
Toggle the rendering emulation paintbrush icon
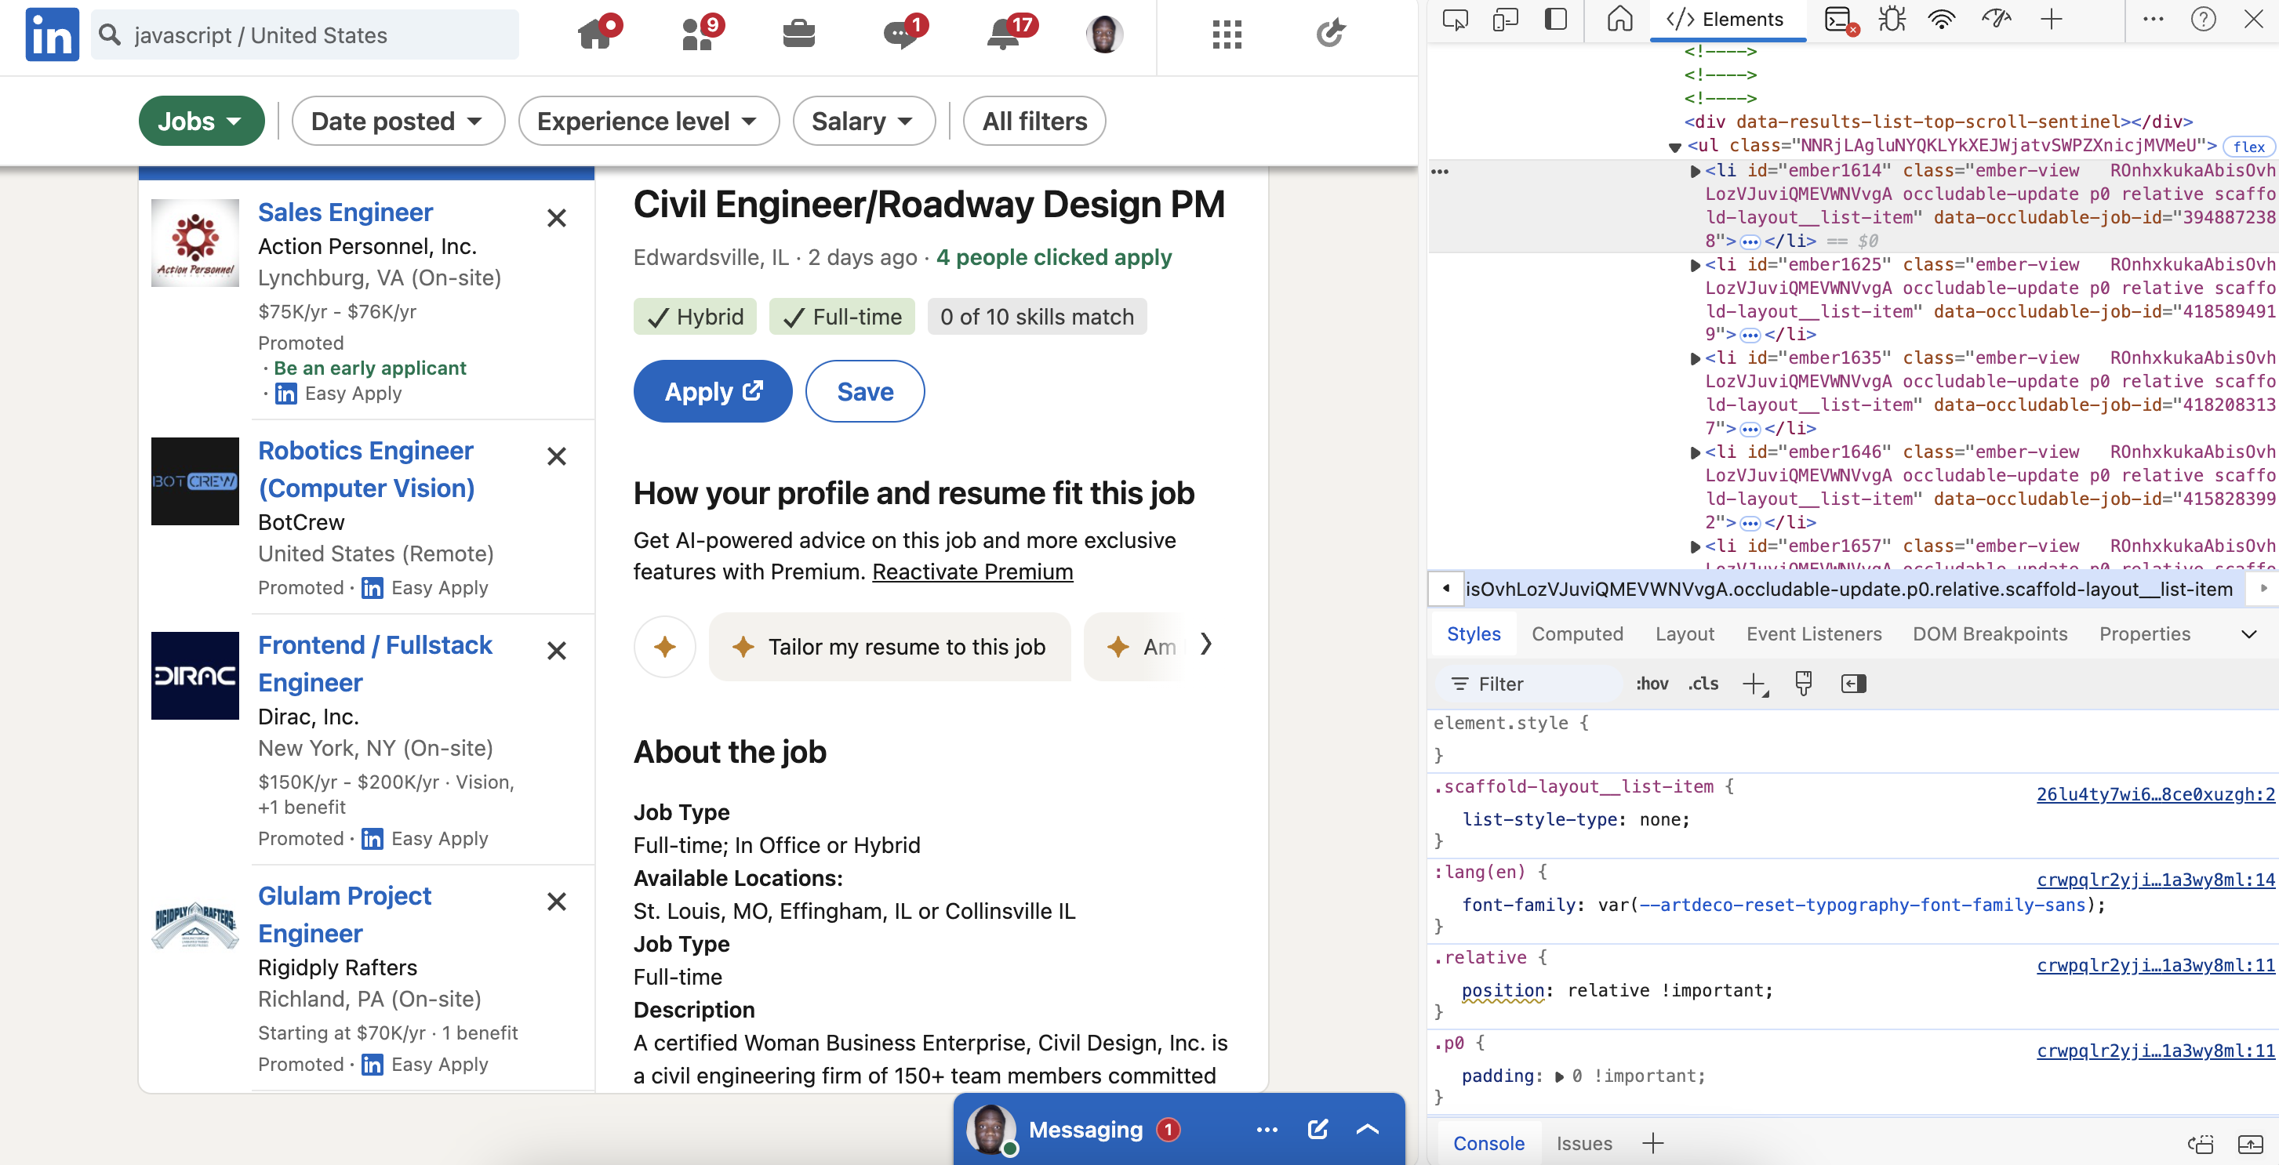1803,684
